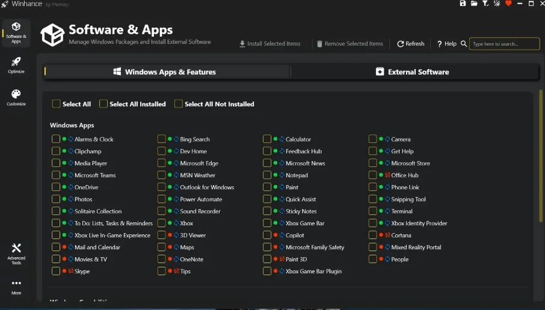Click the vertical scrollbar of the apps list
This screenshot has width=545, height=310.
click(x=540, y=156)
